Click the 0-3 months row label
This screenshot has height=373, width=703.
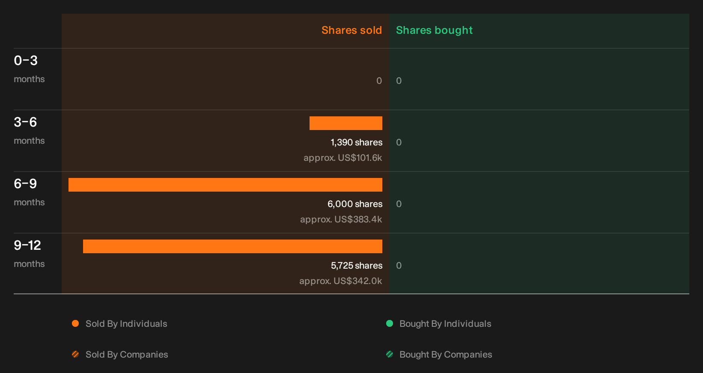click(x=29, y=68)
